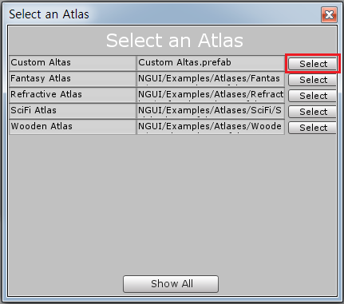The width and height of the screenshot is (344, 304).
Task: Click the Show All button
Action: tap(171, 284)
